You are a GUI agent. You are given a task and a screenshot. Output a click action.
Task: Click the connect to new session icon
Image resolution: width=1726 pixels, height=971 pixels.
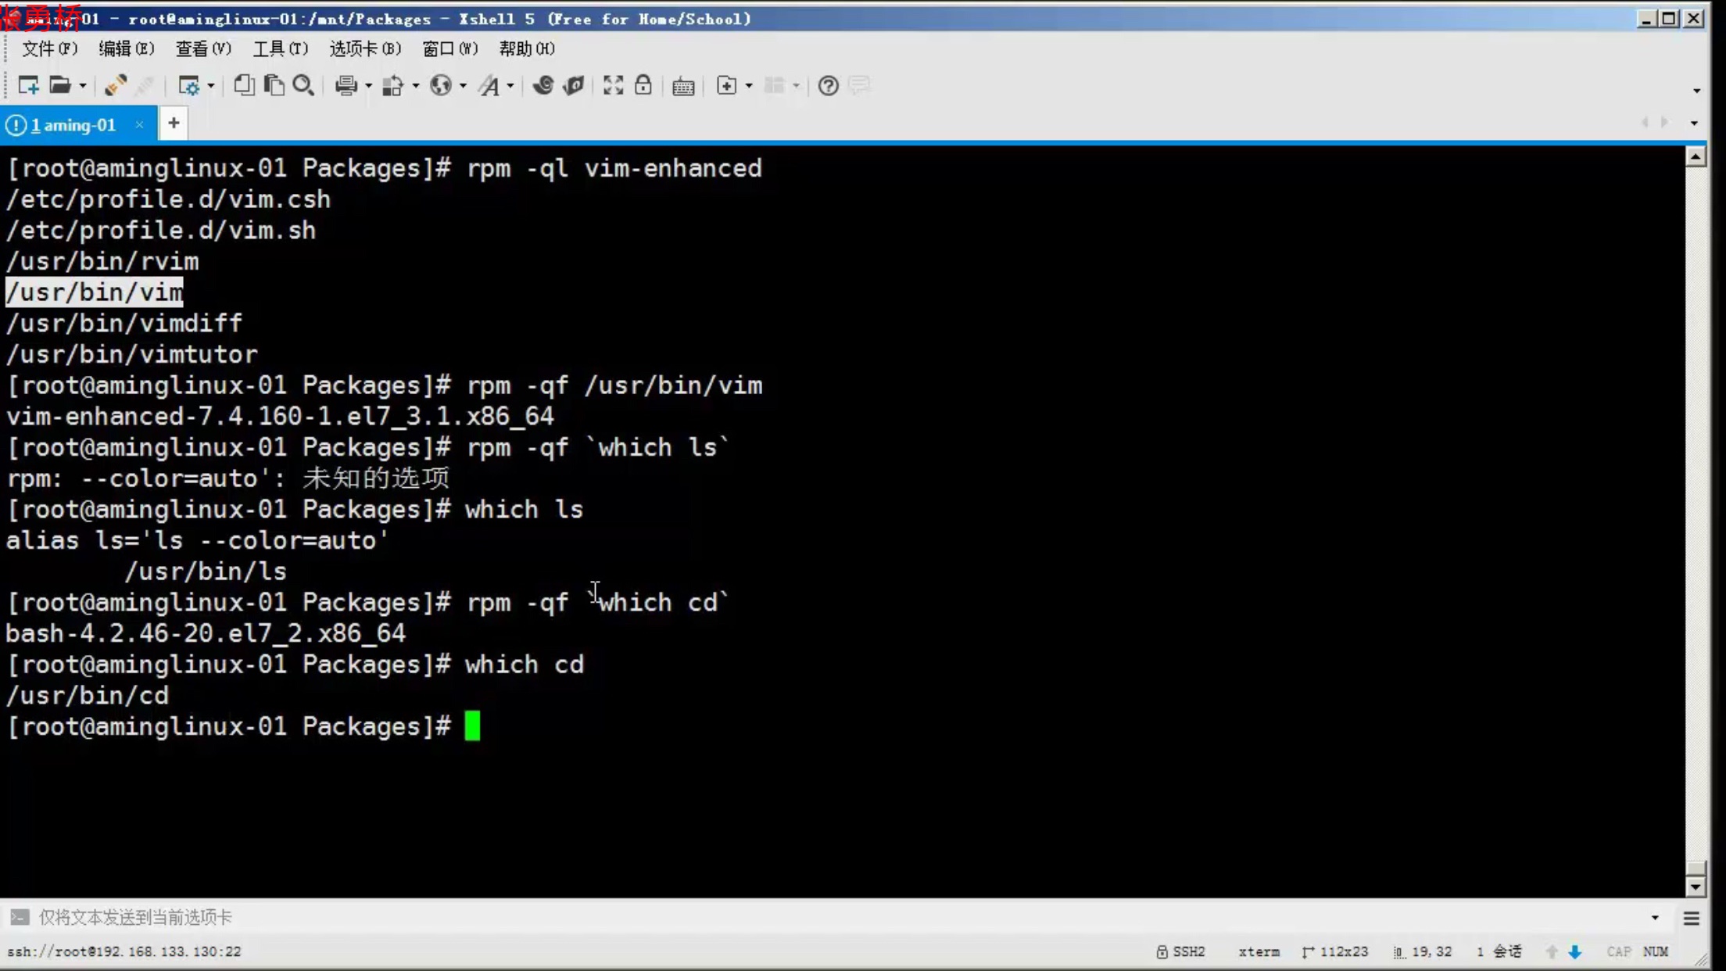[x=26, y=84]
